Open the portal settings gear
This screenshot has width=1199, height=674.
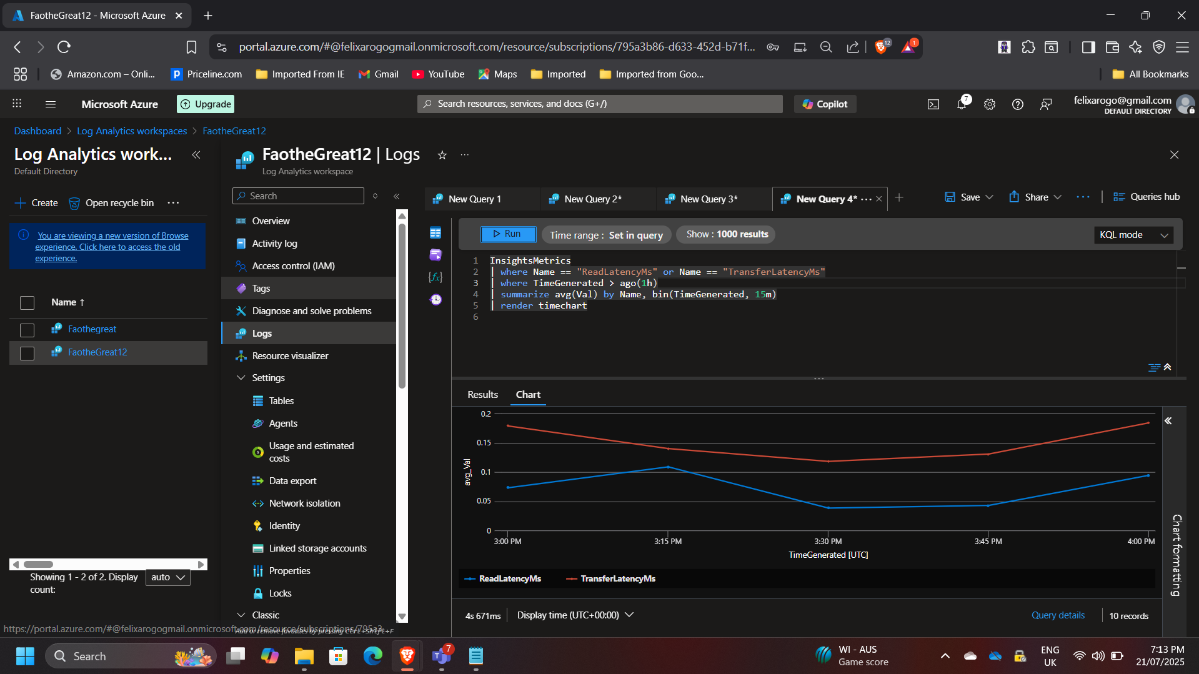click(989, 104)
